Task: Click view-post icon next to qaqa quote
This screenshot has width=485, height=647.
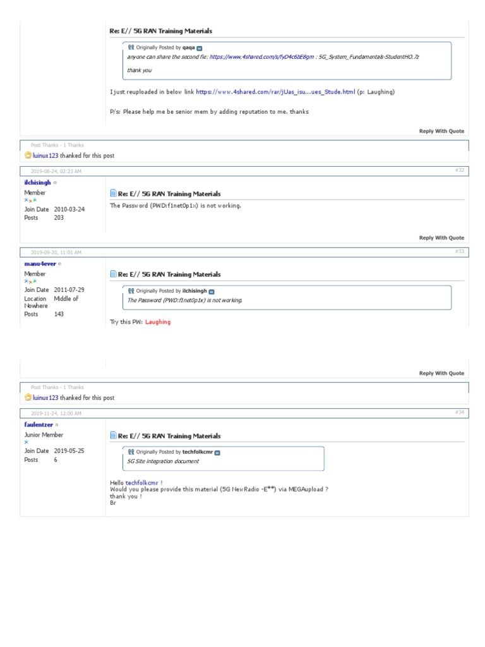Action: click(200, 48)
